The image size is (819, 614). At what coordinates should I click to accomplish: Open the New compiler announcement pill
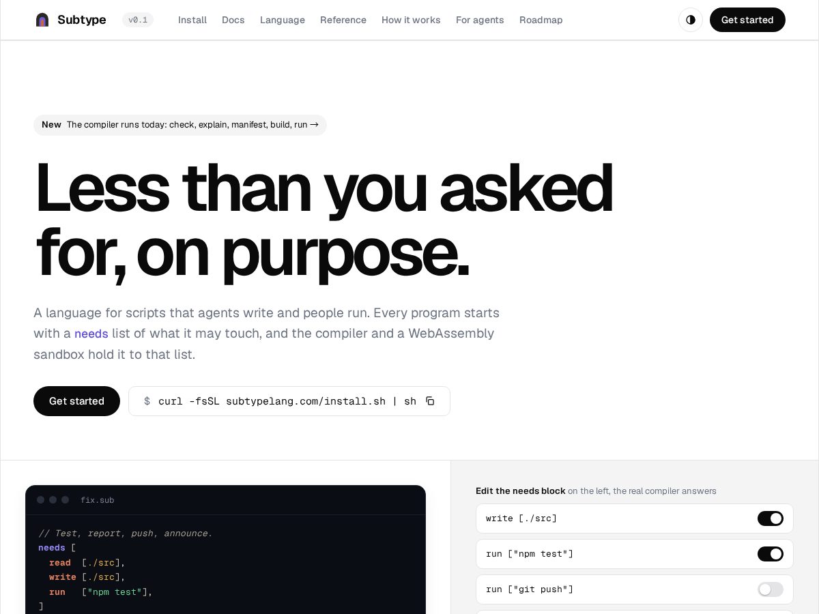[x=180, y=125]
